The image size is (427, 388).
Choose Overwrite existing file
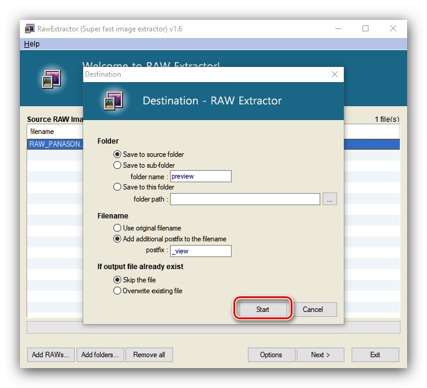click(x=148, y=291)
